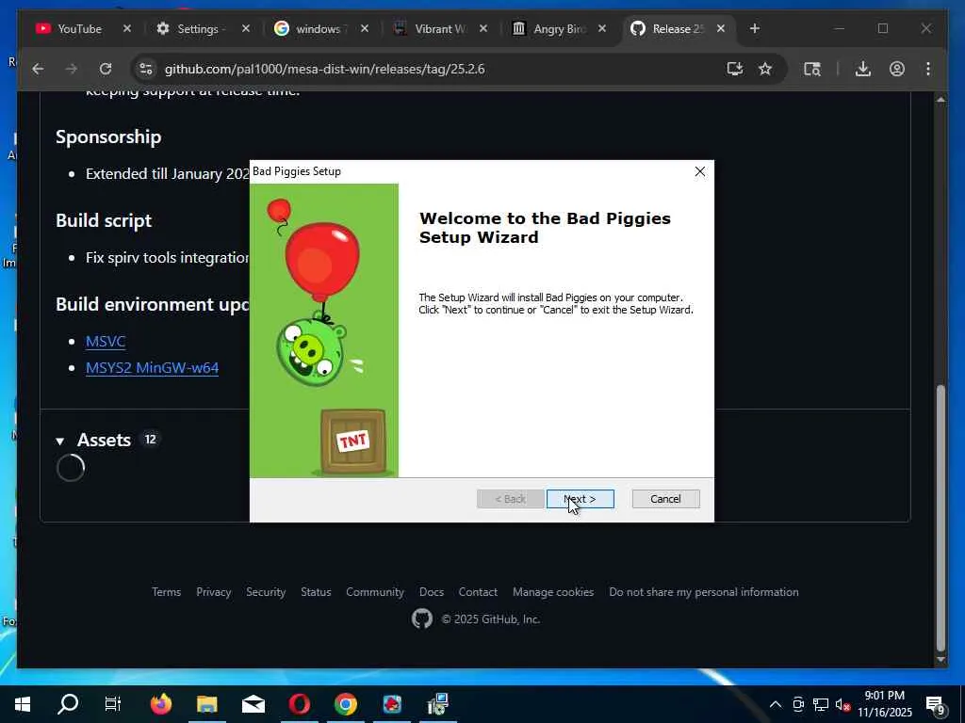Click scrollbar up arrow

[x=940, y=100]
